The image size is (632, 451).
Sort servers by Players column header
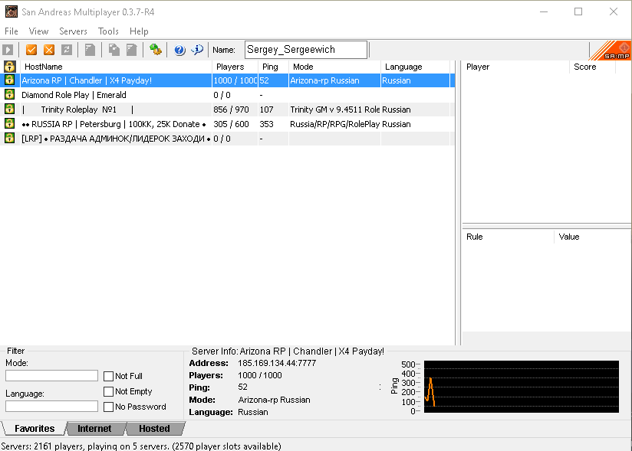235,67
